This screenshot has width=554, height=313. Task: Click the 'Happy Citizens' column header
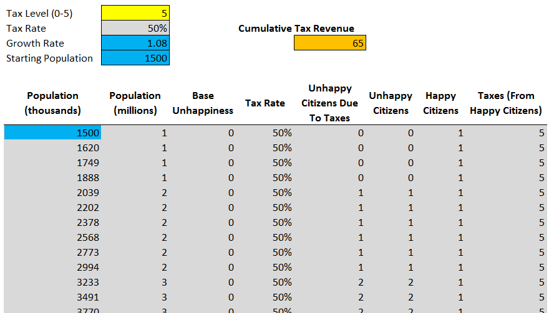440,103
